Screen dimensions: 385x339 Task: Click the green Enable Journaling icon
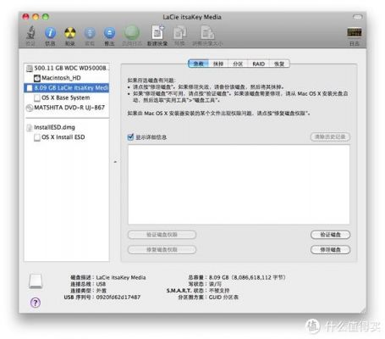coord(131,33)
